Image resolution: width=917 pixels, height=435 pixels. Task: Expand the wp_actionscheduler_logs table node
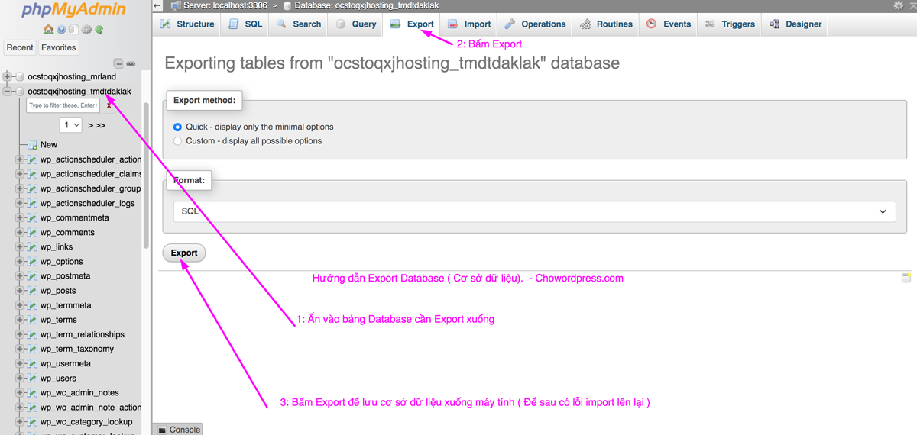point(21,204)
